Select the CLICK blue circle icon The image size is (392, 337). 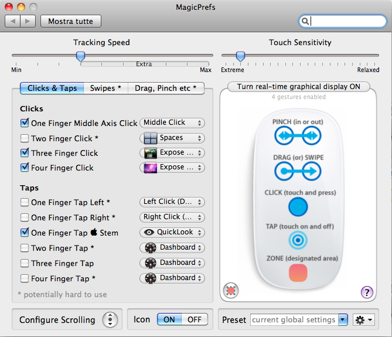(298, 207)
